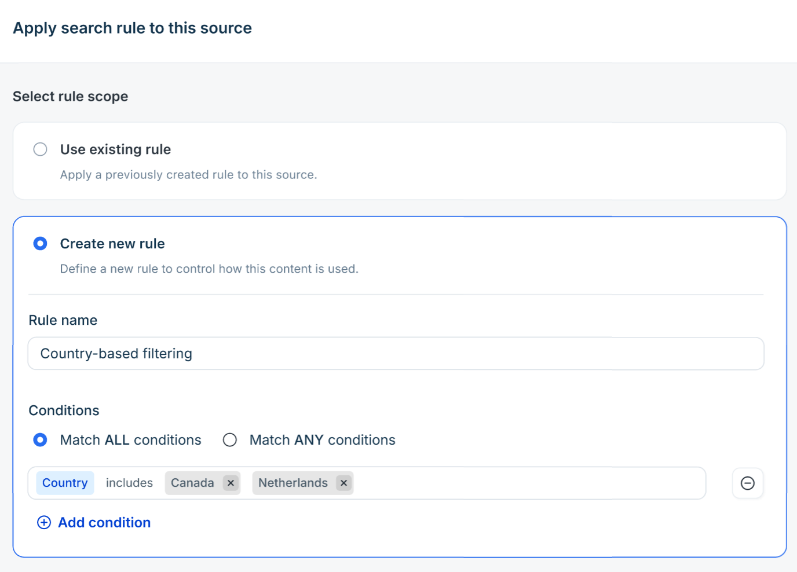Click the Rule name label
Viewport: 797px width, 572px height.
tap(63, 320)
